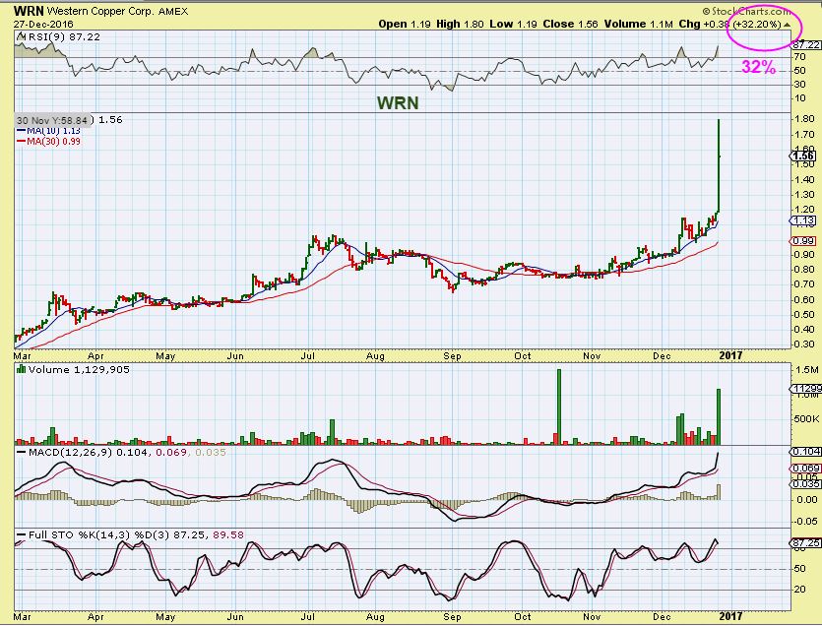The height and width of the screenshot is (626, 822).
Task: Click the Open 1.19 value
Action: pos(405,25)
